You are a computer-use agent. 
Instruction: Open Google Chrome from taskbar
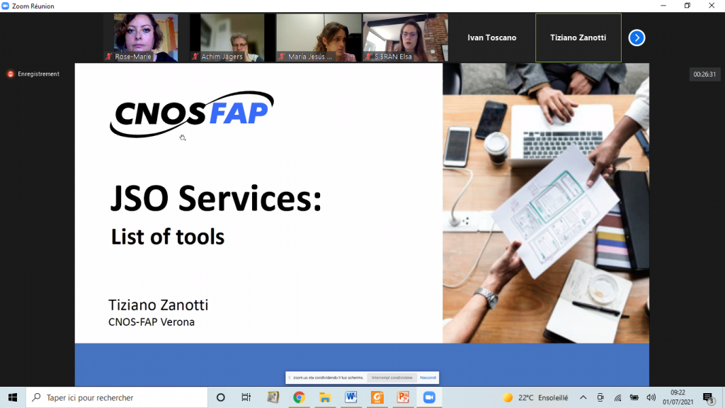pos(299,397)
